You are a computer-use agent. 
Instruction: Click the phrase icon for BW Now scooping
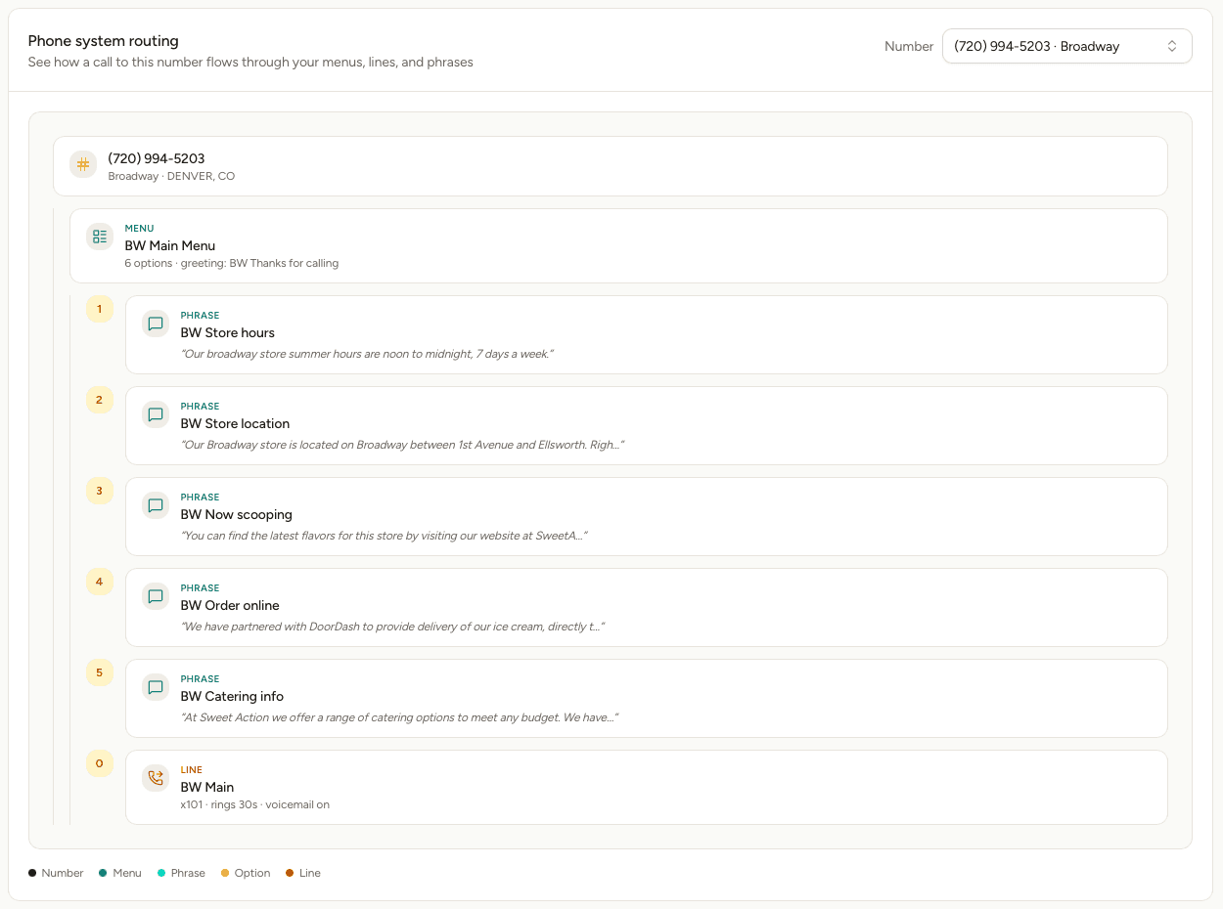156,505
